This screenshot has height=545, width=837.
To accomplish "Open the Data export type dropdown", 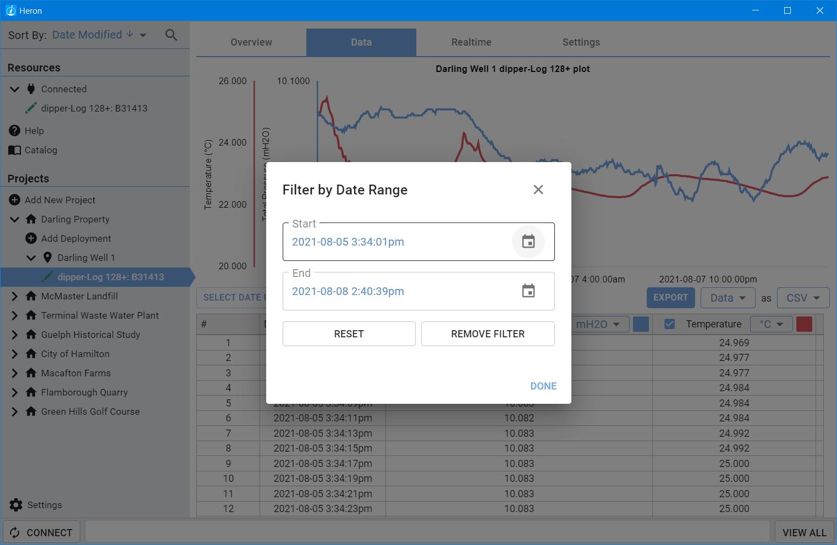I will (728, 298).
